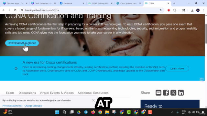207x116 pixels.
Task: Click the Download At-a-glance button
Action: tap(22, 43)
